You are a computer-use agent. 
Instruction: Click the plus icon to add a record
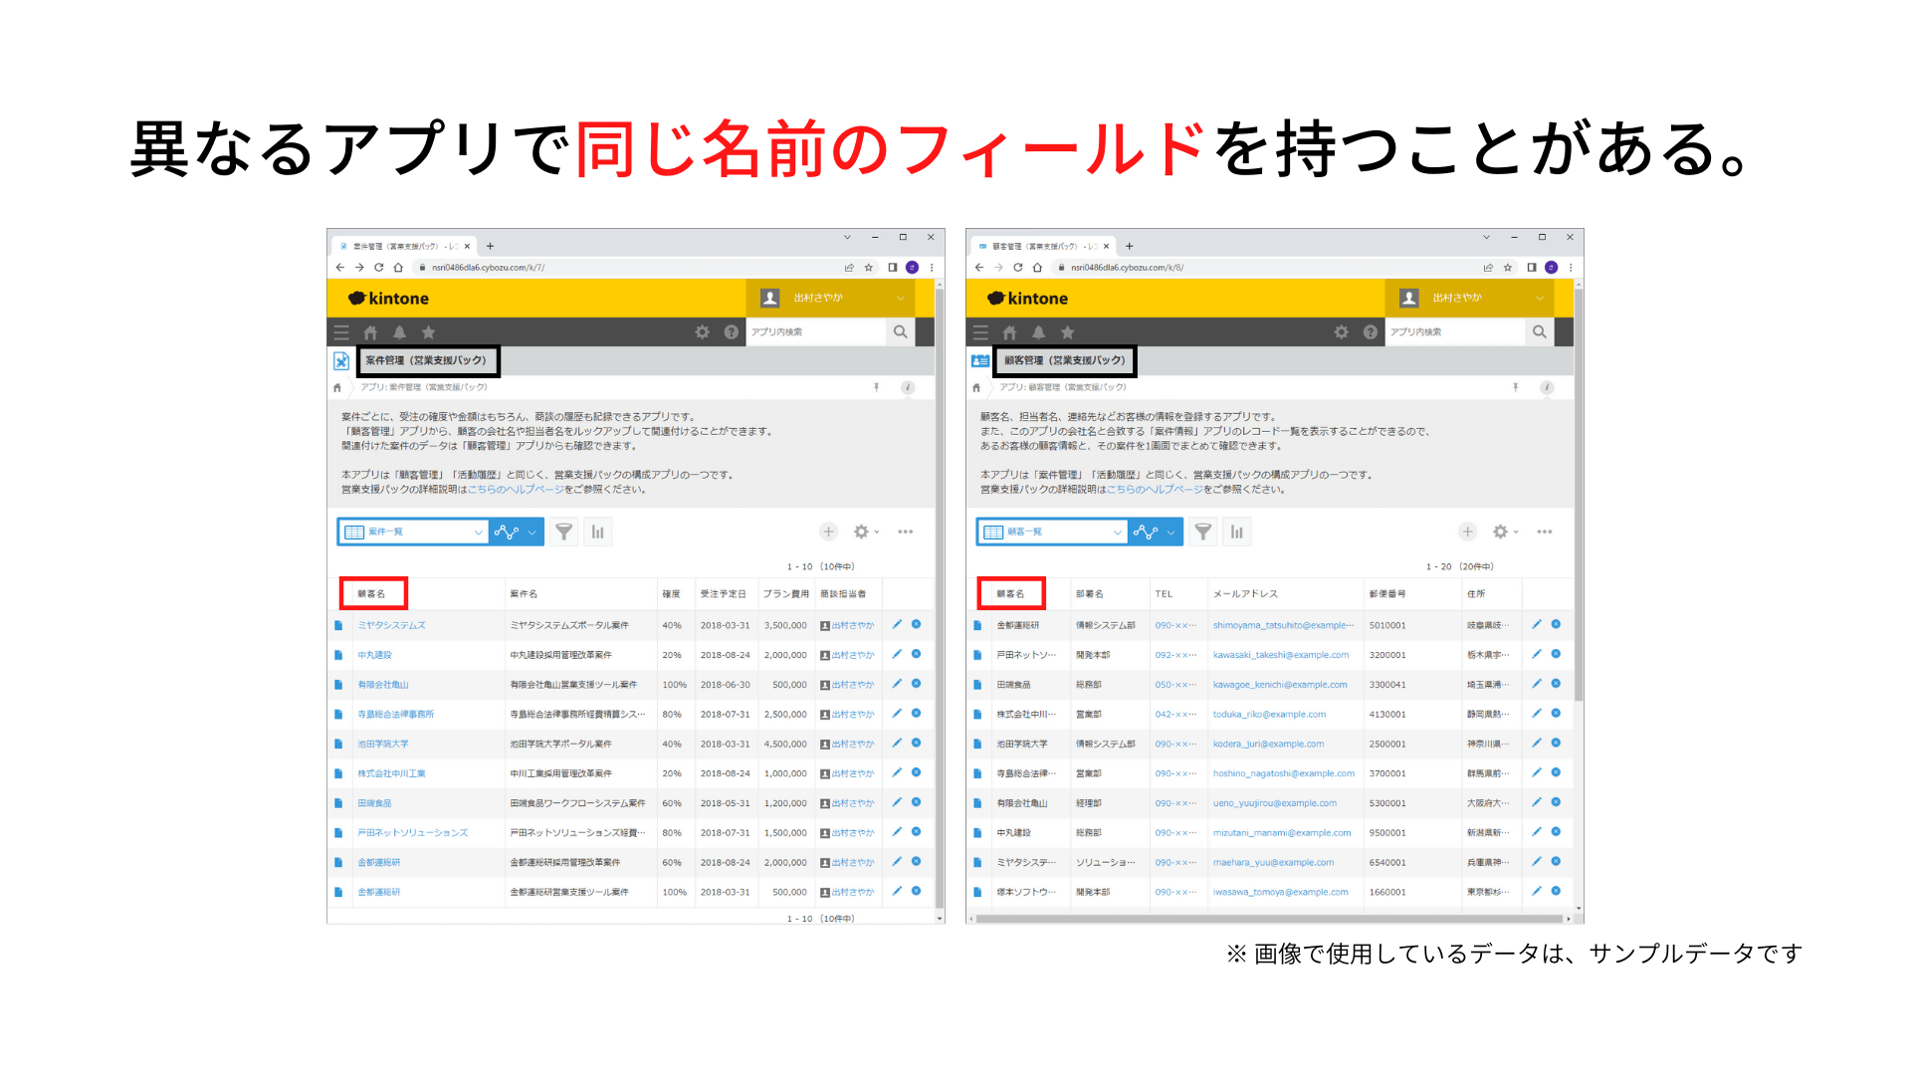(828, 532)
